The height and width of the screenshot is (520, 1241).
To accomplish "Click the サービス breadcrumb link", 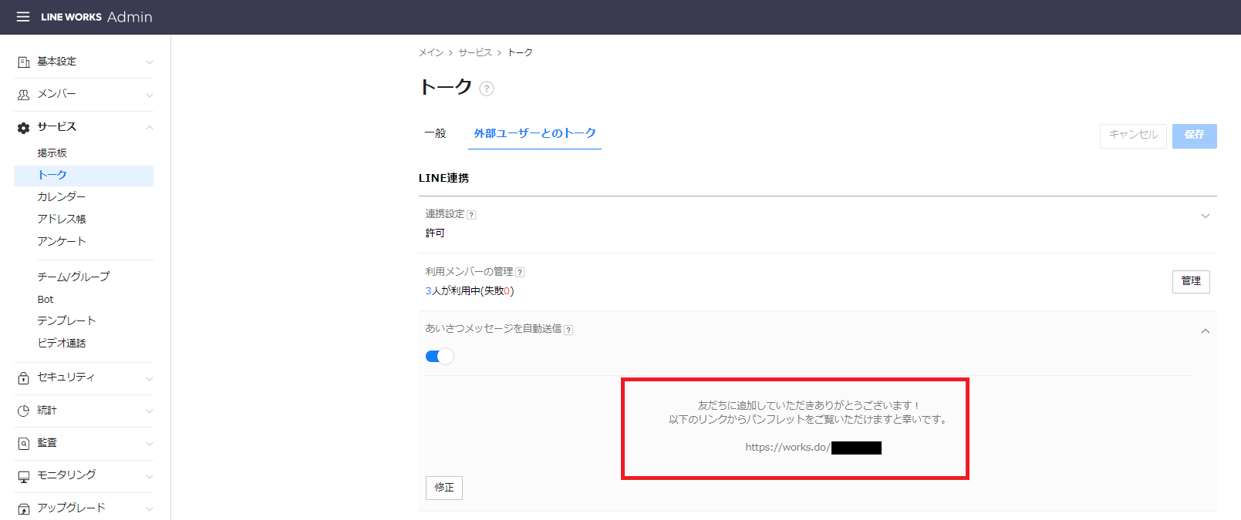I will click(x=475, y=52).
